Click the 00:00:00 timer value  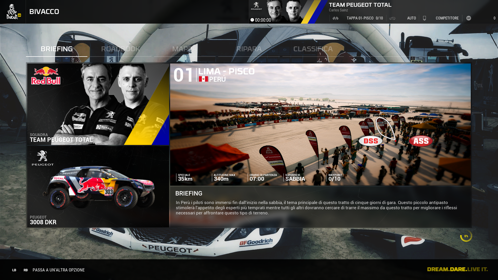pos(263,20)
